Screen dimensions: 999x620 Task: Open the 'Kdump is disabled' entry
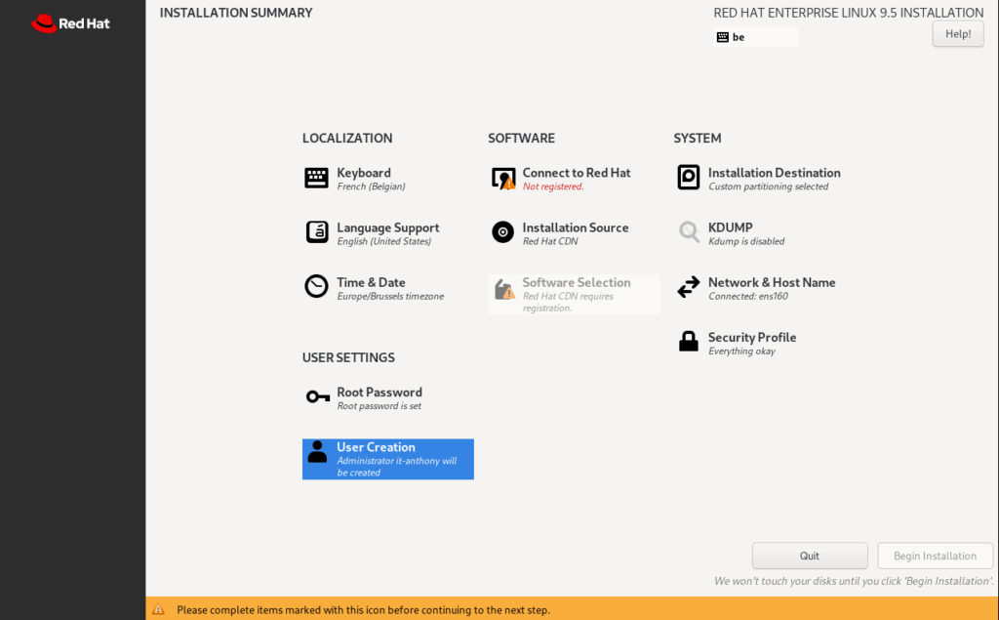tap(746, 241)
